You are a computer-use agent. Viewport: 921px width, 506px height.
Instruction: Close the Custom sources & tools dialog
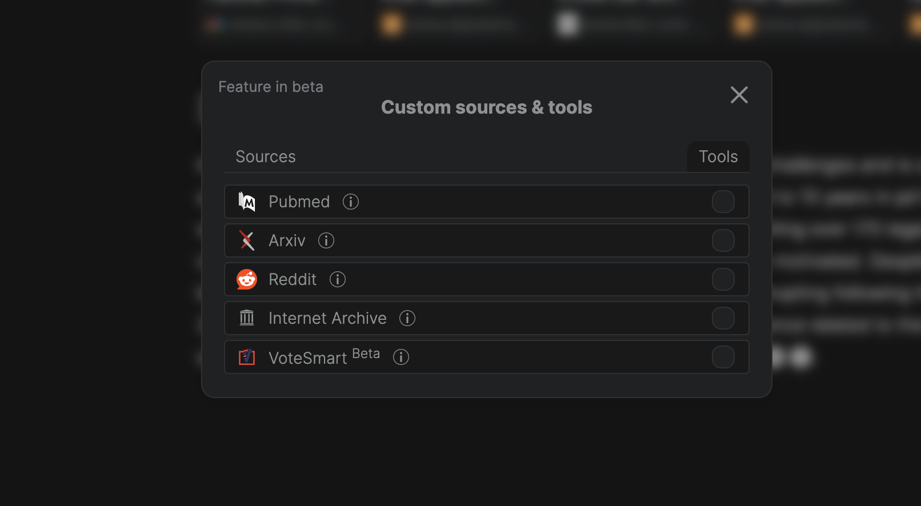coord(739,95)
